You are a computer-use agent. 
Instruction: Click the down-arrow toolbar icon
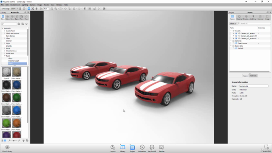tap(37, 8)
